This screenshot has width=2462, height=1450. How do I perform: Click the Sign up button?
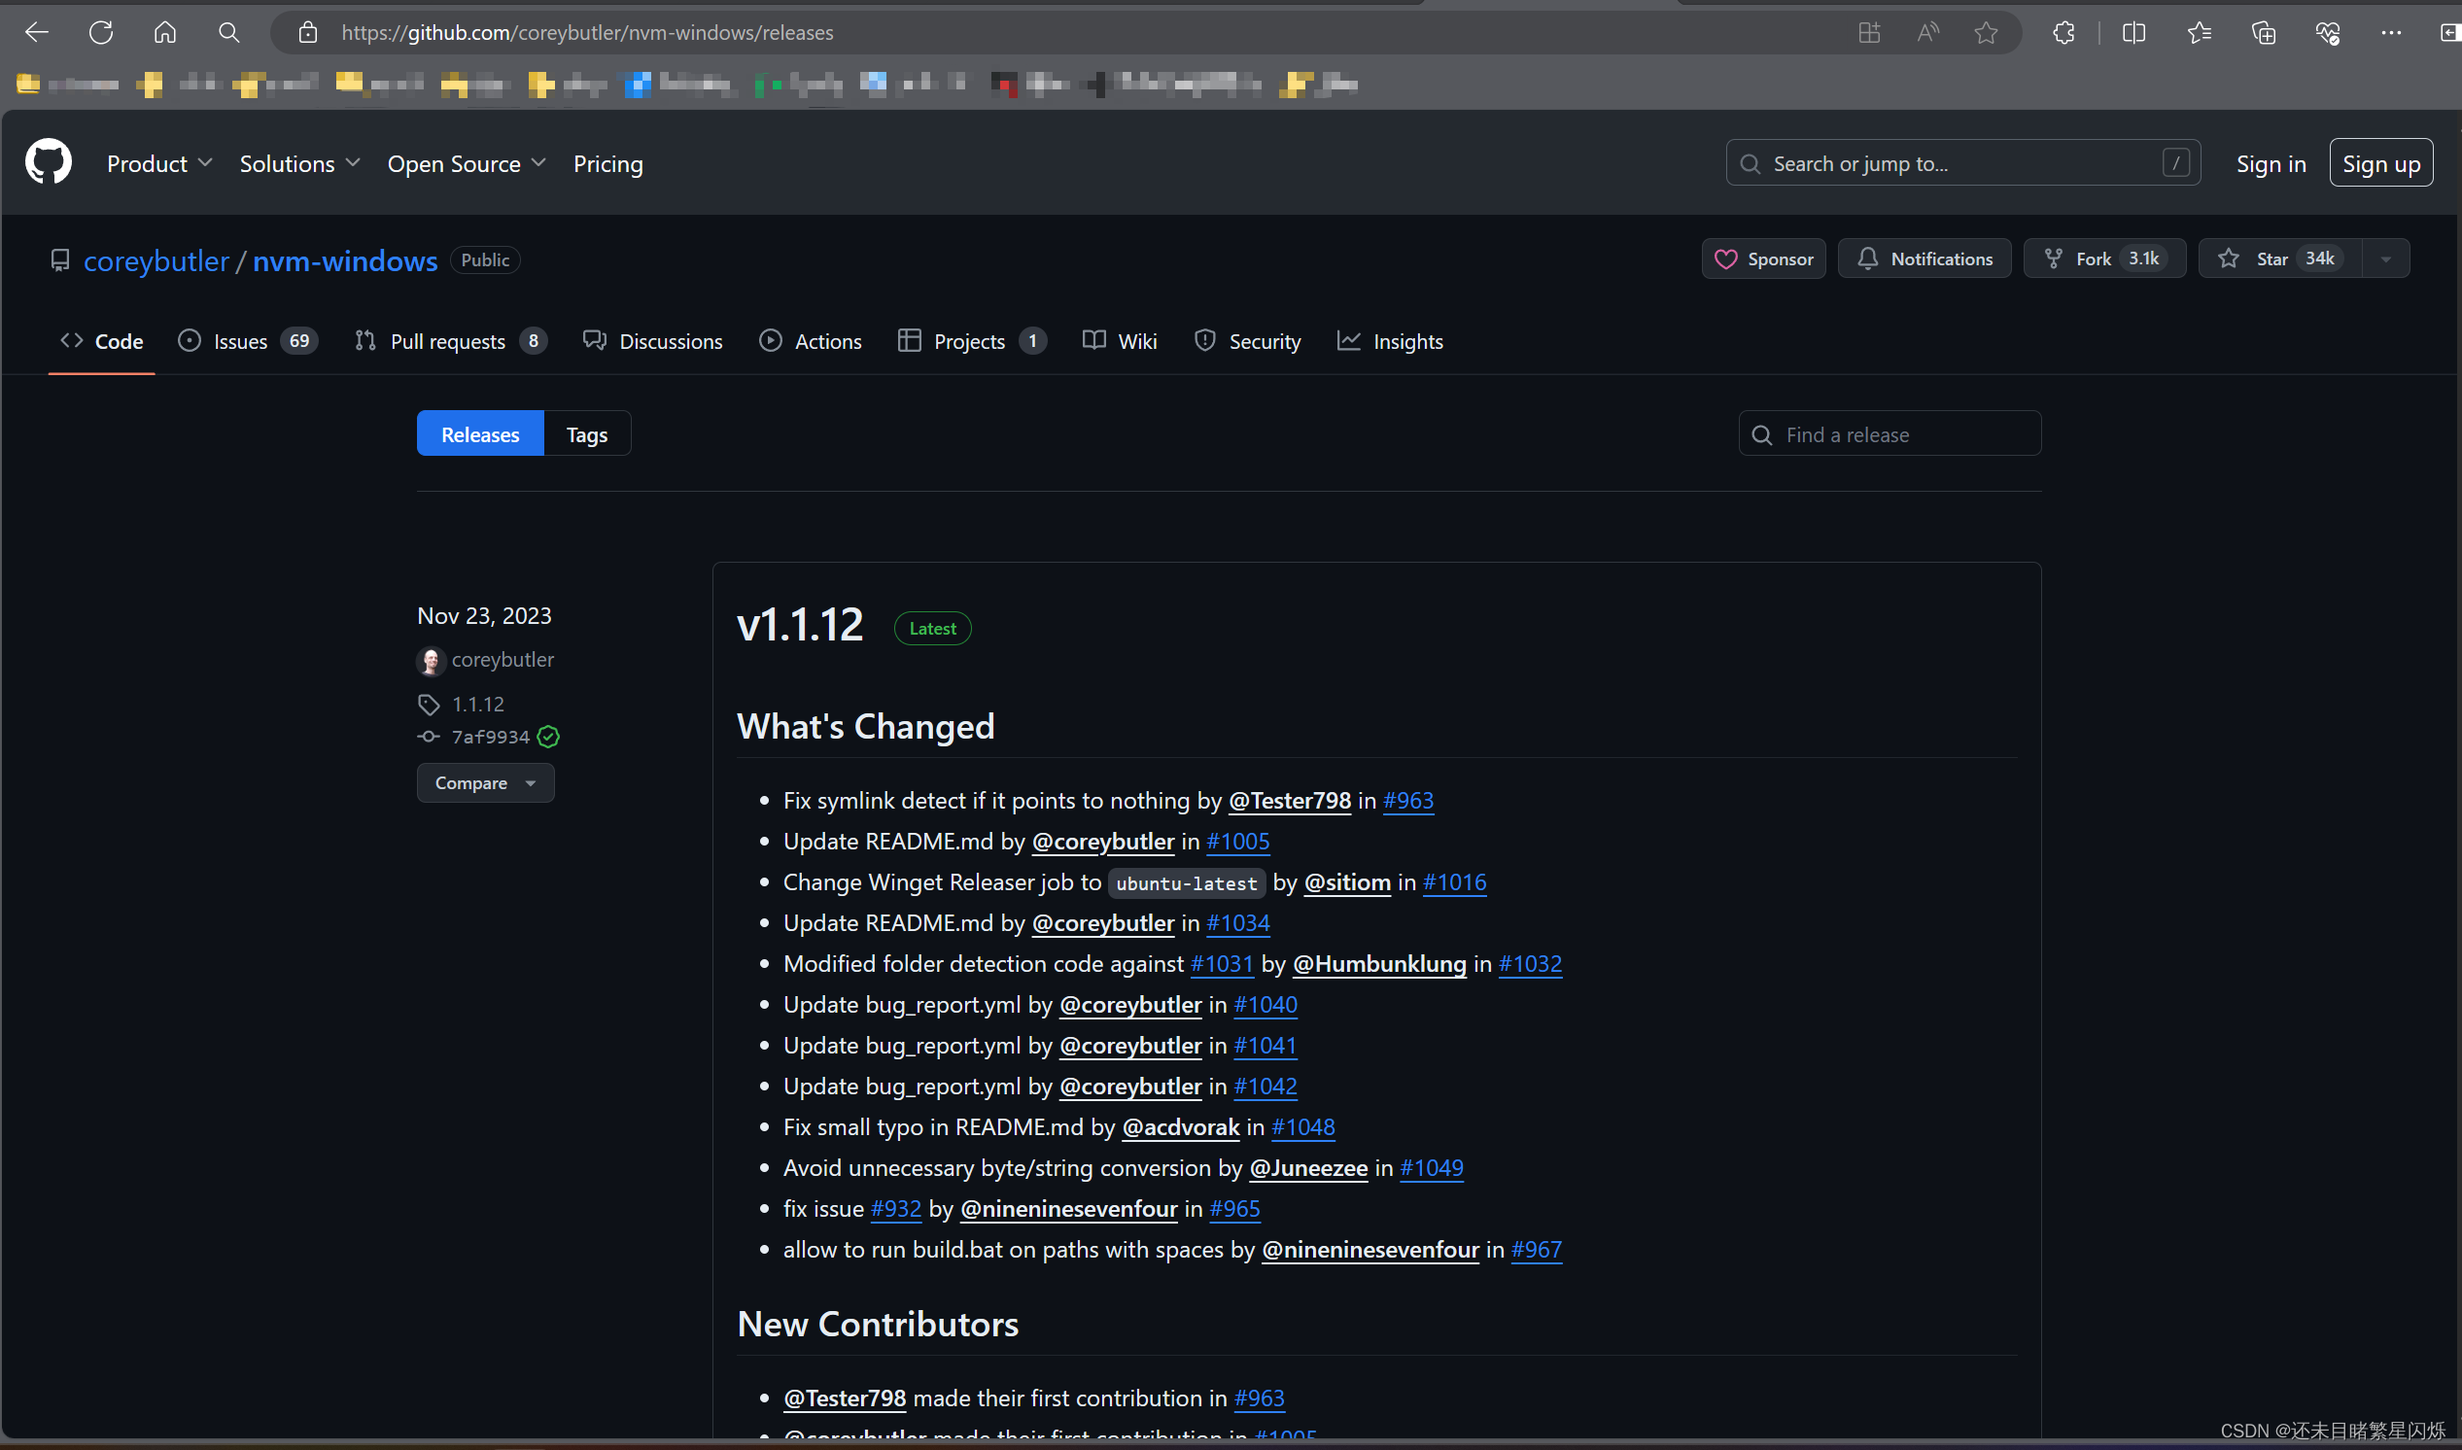pyautogui.click(x=2380, y=163)
